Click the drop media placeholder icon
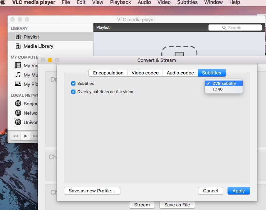Screen dimensions: 266x210 [x=179, y=51]
